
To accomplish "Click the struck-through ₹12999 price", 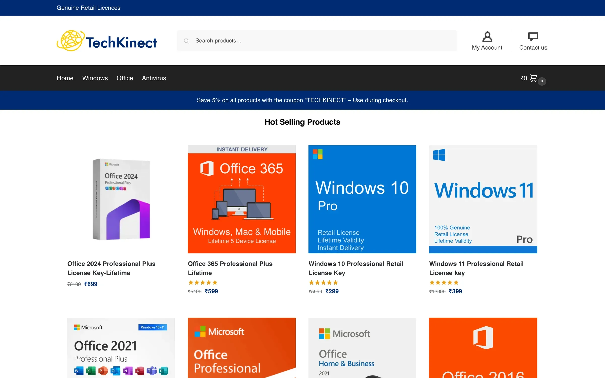I will [437, 292].
